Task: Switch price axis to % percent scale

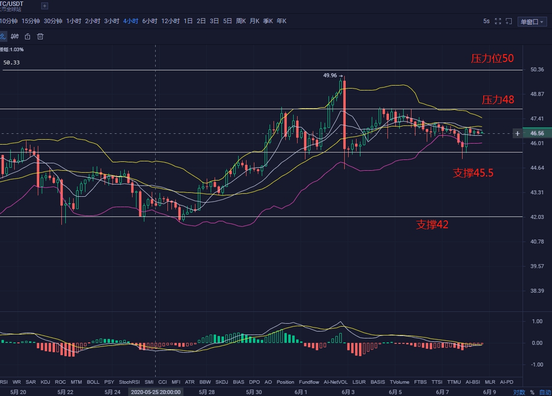Action: pos(532,392)
